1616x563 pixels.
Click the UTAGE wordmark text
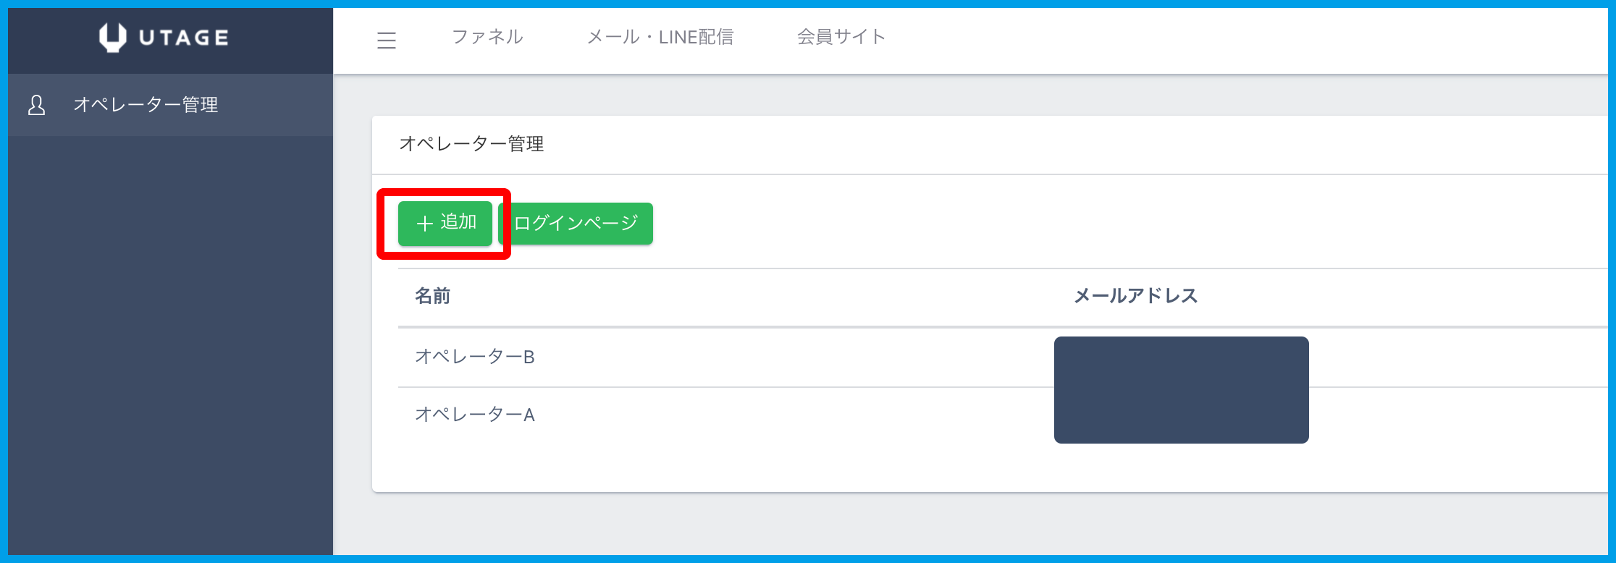click(x=184, y=38)
